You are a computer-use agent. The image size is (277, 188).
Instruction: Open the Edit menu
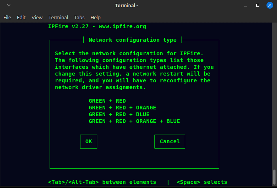pos(21,17)
